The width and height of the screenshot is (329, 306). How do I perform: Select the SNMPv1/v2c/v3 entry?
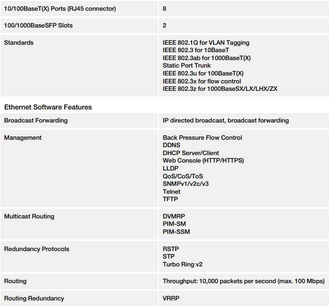pyautogui.click(x=185, y=184)
